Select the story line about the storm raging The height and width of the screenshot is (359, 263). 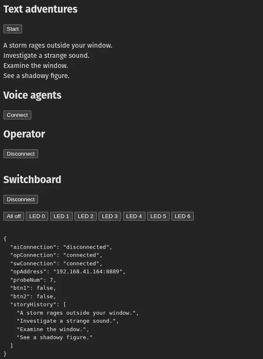point(58,45)
